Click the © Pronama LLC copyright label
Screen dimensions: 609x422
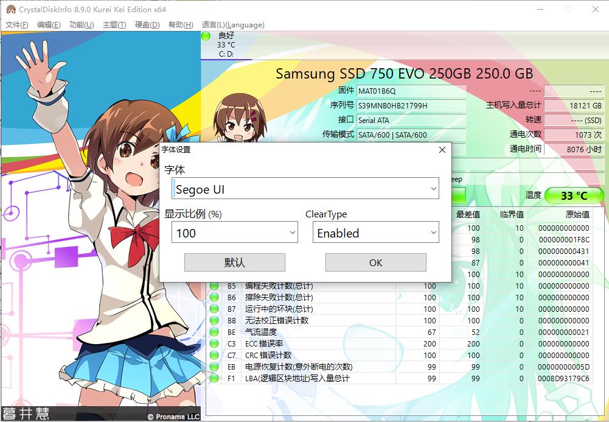pos(173,417)
